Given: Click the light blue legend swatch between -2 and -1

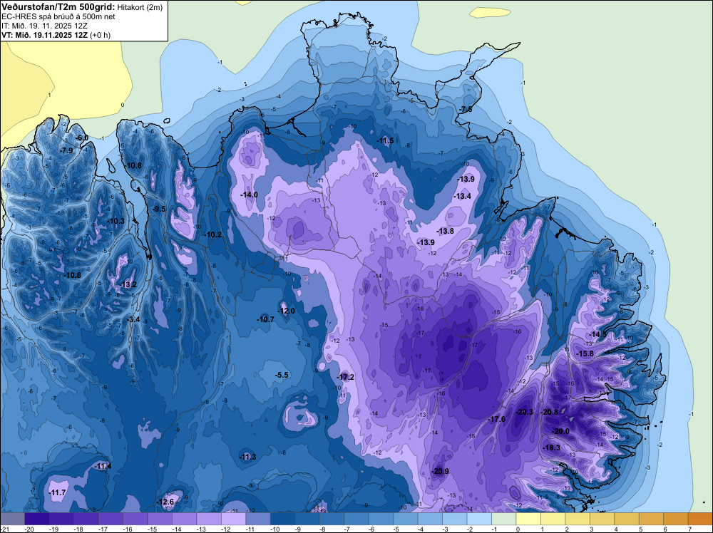Looking at the screenshot, I should (479, 519).
